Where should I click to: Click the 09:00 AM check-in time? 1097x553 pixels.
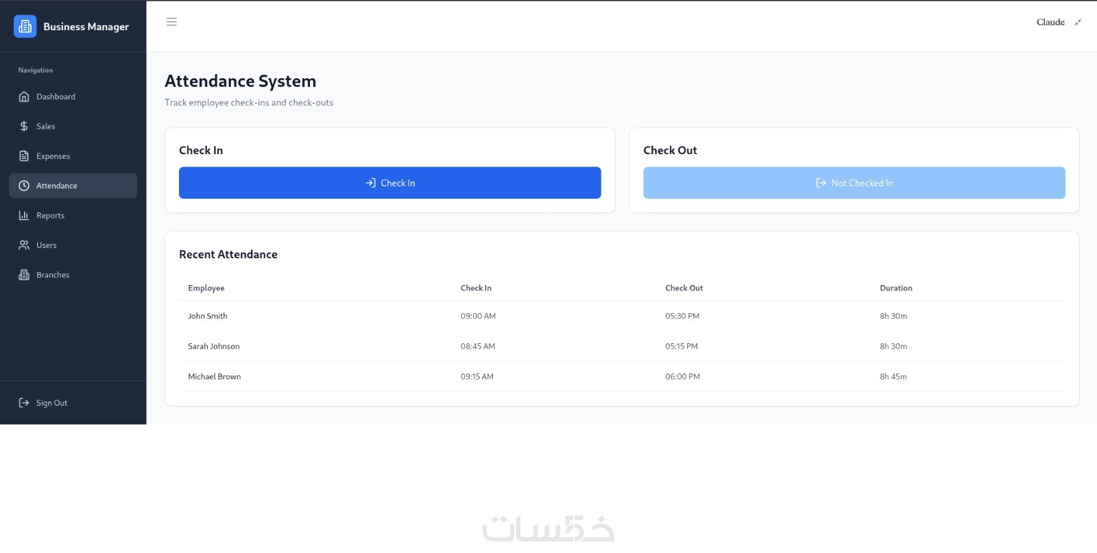(x=478, y=316)
